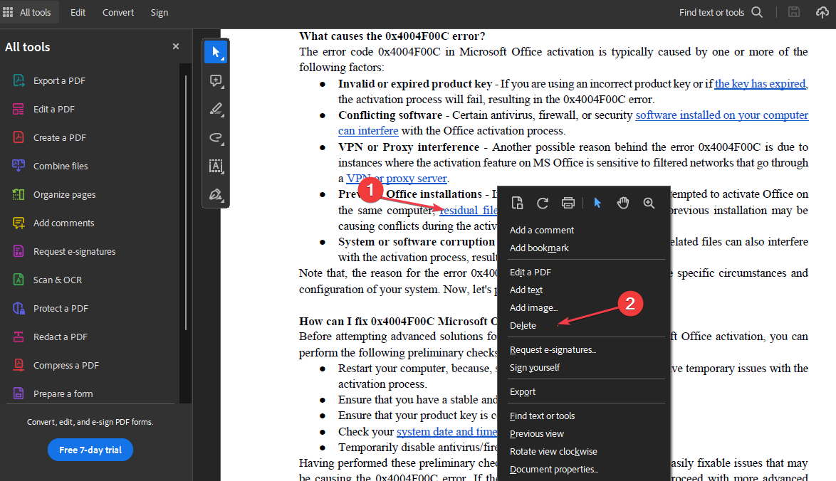Click the search magnifier icon

(x=757, y=12)
